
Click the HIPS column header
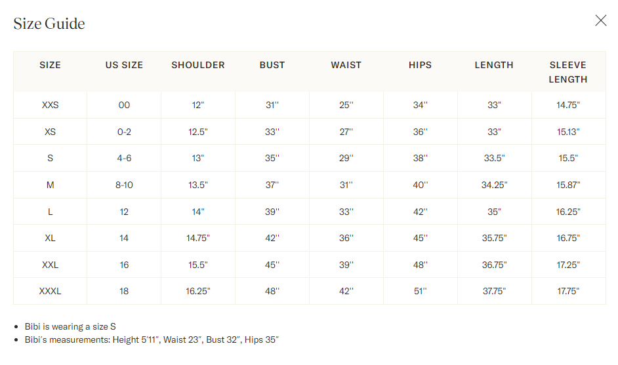pyautogui.click(x=420, y=65)
